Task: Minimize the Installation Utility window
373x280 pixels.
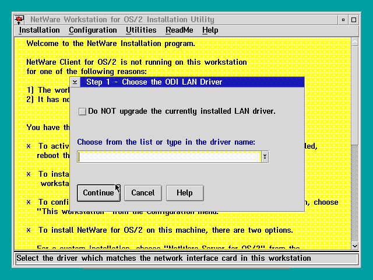Action: coord(343,20)
